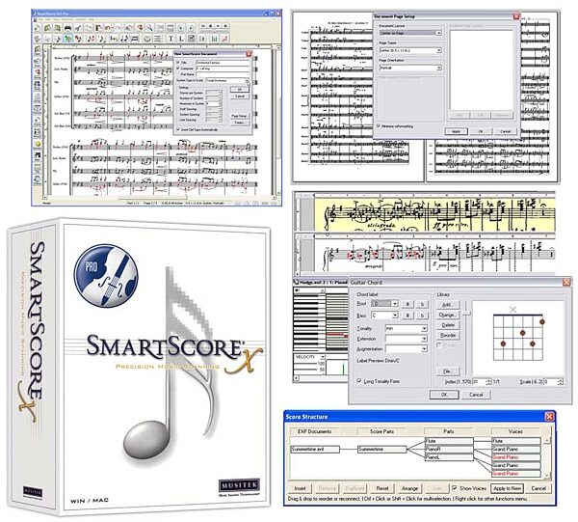
Task: Click the vertical slider in chord Library
Action: [466, 315]
